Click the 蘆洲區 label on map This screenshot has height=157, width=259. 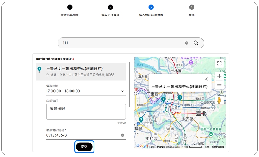143,76
